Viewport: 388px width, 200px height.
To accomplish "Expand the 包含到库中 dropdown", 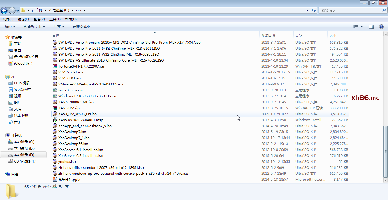I will [x=34, y=27].
